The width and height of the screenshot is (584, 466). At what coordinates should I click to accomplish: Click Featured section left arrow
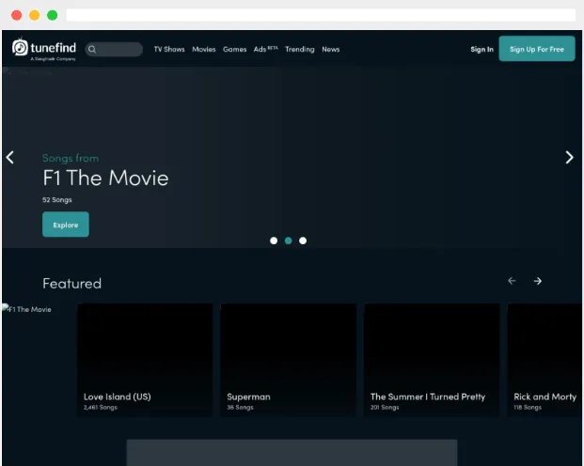512,281
